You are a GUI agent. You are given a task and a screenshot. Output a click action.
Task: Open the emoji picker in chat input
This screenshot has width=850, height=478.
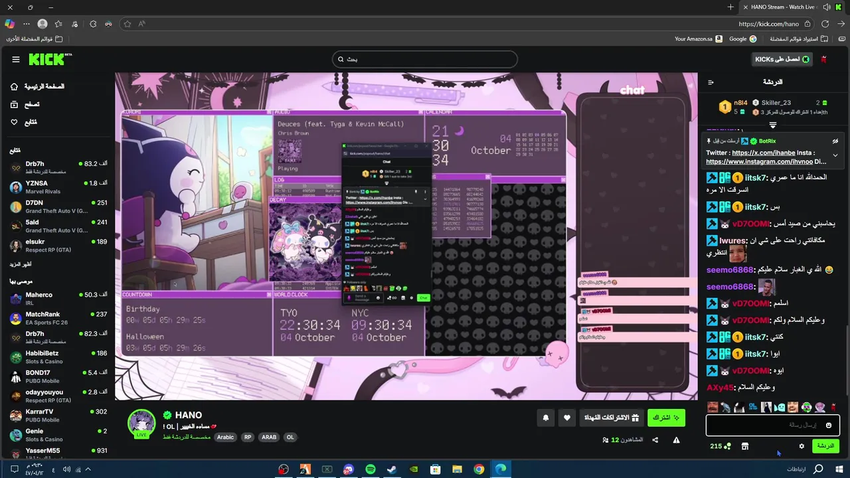829,425
